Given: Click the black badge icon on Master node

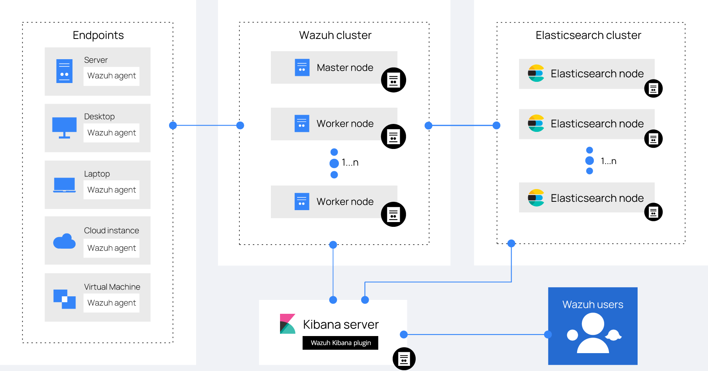Looking at the screenshot, I should coord(393,80).
